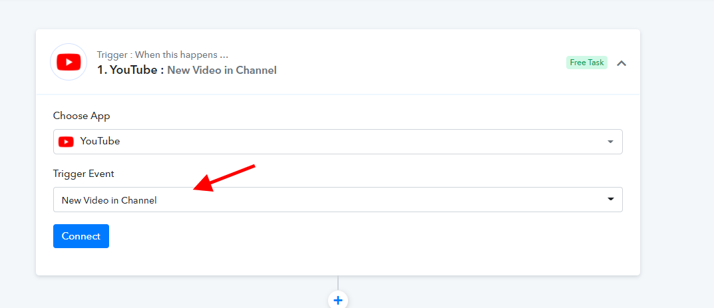Click the Free Task badge
The width and height of the screenshot is (714, 308).
[x=586, y=63]
